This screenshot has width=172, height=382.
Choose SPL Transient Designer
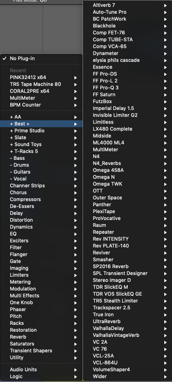click(x=127, y=273)
